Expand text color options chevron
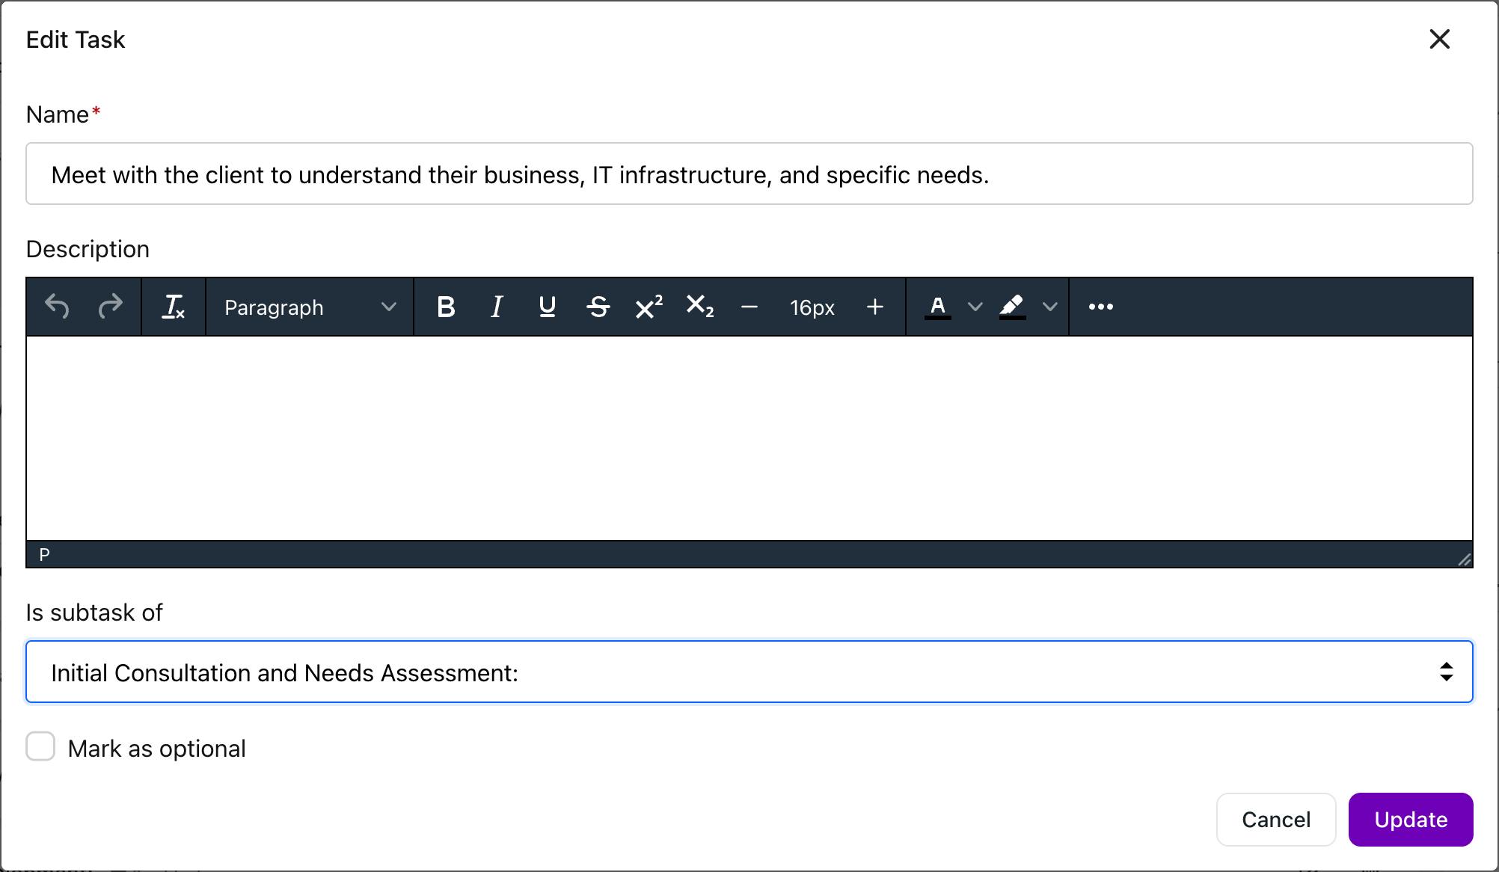The width and height of the screenshot is (1499, 872). pyautogui.click(x=975, y=307)
